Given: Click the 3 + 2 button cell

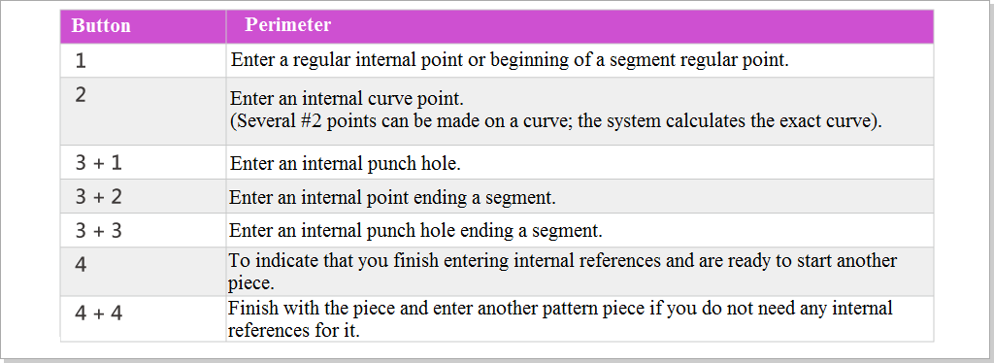Looking at the screenshot, I should 144,196.
